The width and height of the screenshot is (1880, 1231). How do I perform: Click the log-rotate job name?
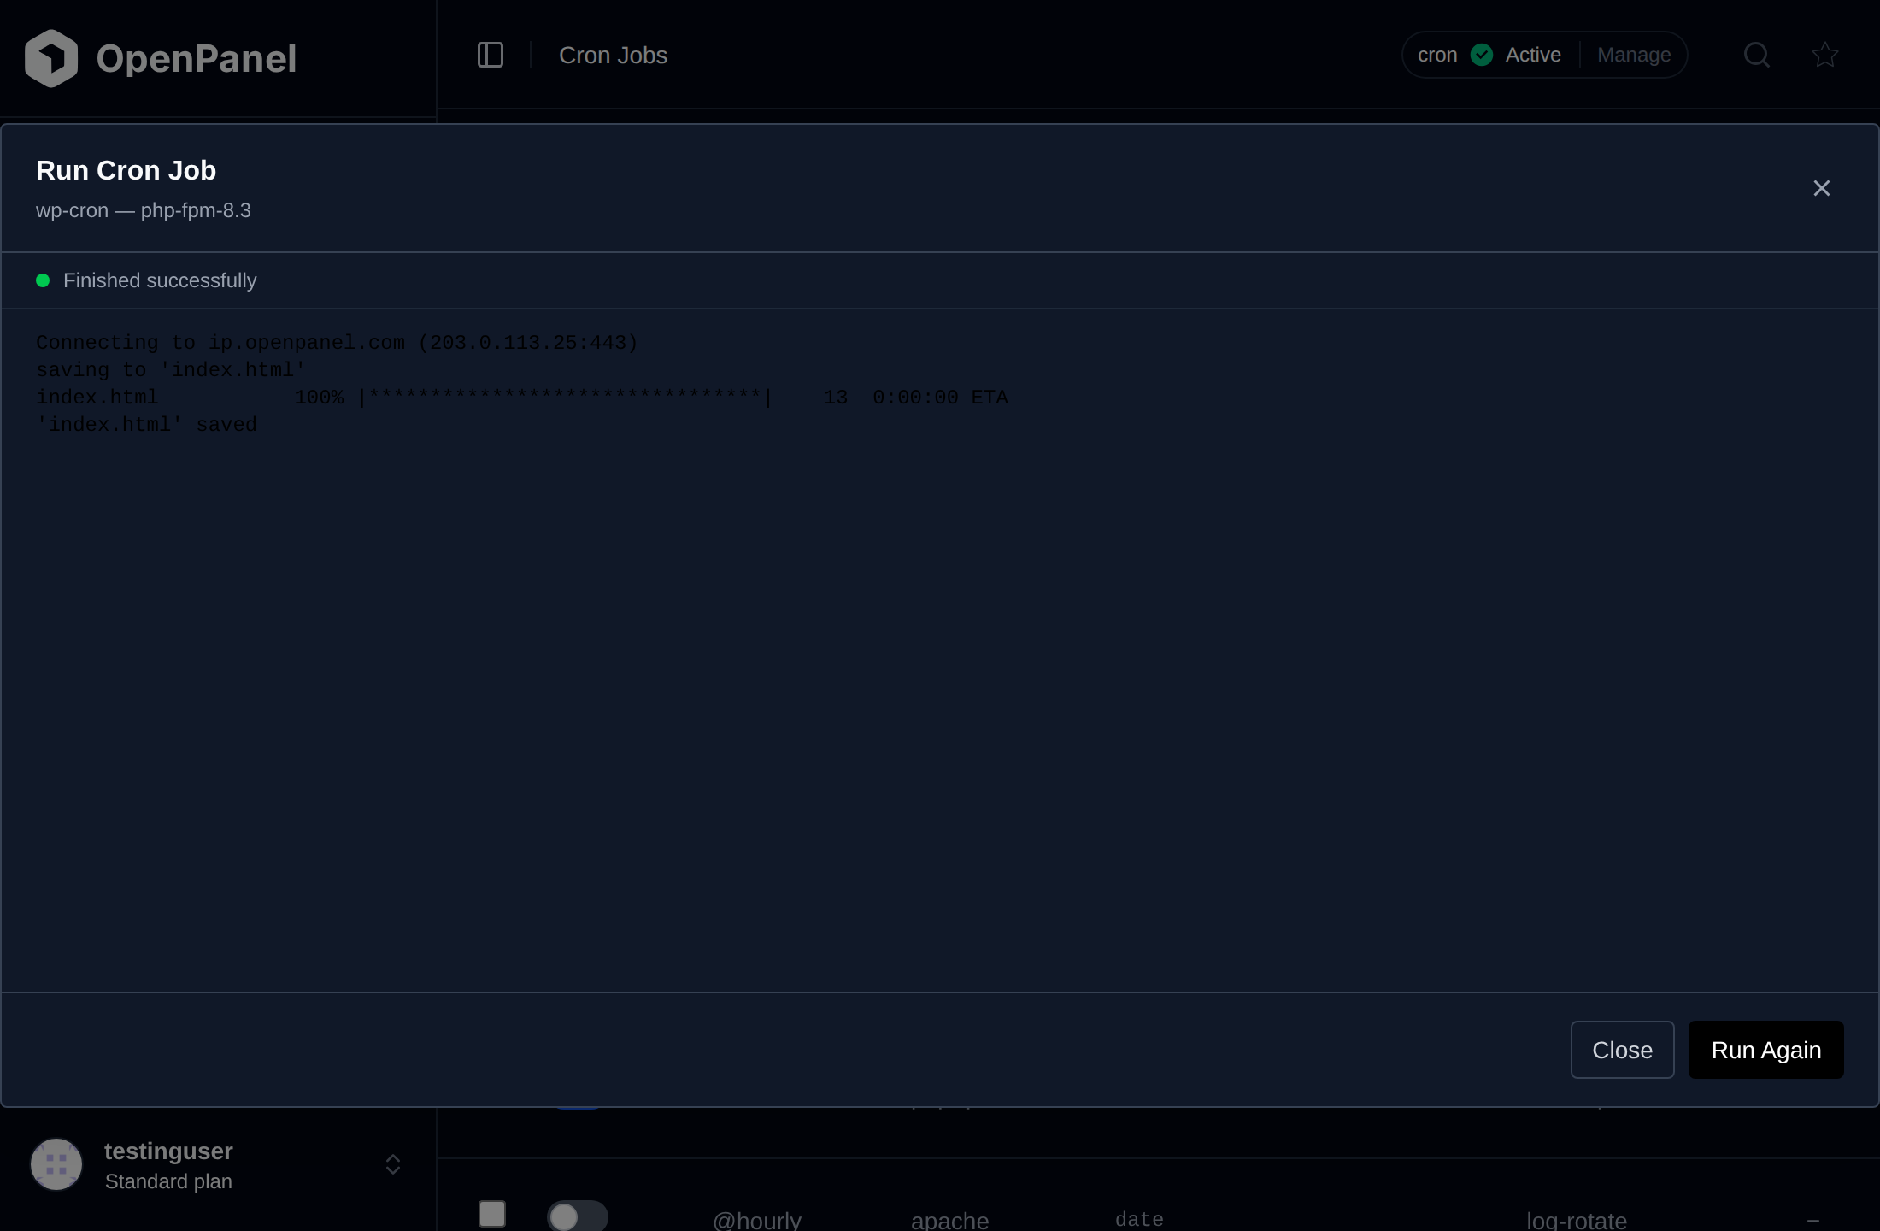click(1577, 1220)
